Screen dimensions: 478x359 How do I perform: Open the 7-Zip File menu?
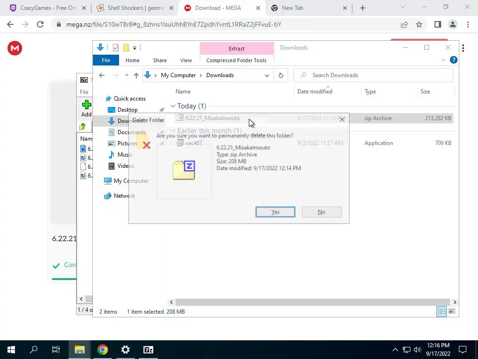(x=84, y=92)
